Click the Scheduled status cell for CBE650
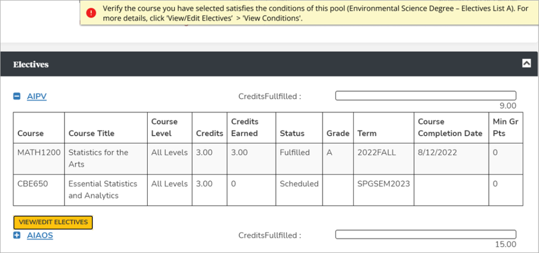This screenshot has width=539, height=253. tap(299, 183)
